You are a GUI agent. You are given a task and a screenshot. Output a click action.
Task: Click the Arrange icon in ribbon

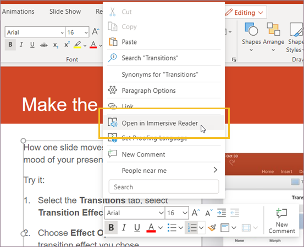point(273,29)
